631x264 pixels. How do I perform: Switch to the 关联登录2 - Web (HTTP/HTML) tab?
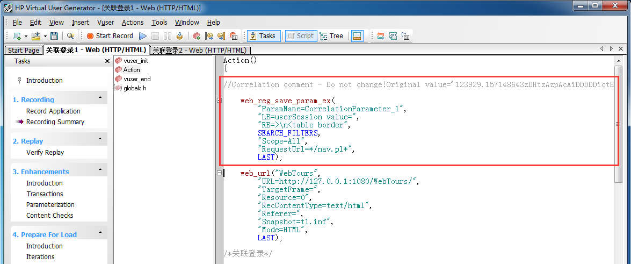(x=200, y=51)
